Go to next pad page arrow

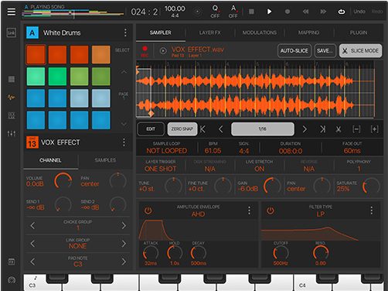point(124,124)
